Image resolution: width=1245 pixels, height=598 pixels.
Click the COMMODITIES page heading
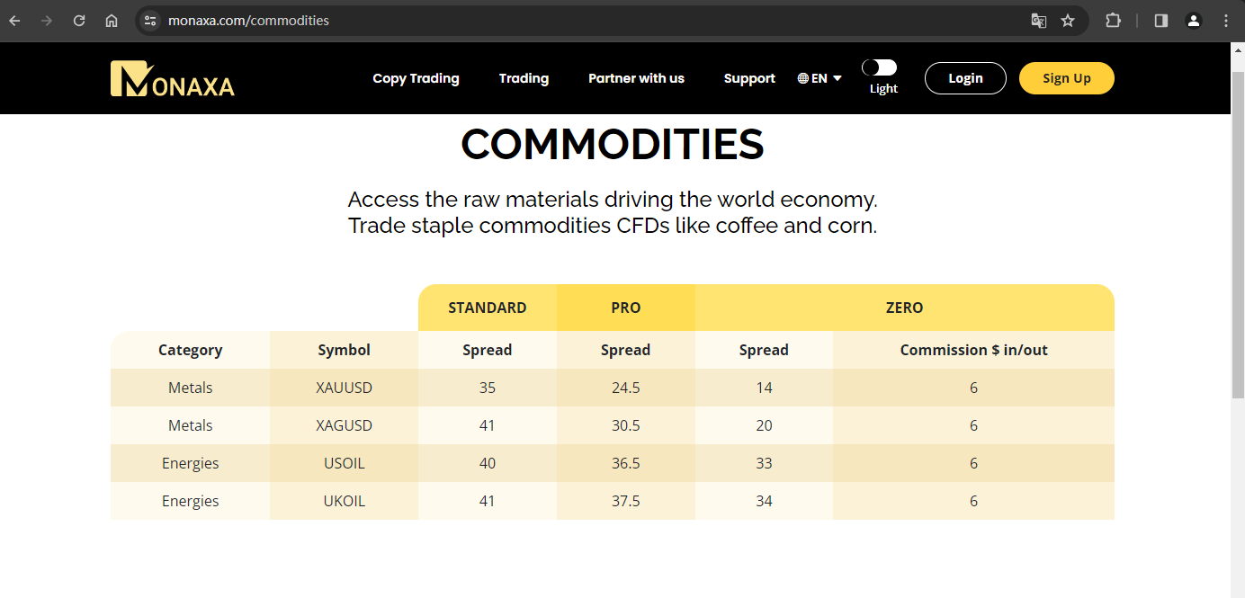pyautogui.click(x=613, y=144)
